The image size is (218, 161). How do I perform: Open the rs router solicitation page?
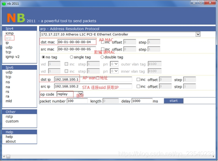pos(7,91)
